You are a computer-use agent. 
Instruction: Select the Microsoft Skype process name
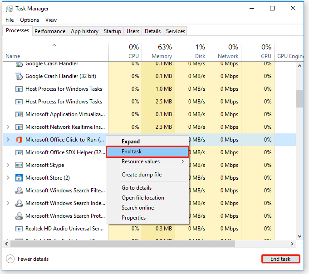coord(45,165)
